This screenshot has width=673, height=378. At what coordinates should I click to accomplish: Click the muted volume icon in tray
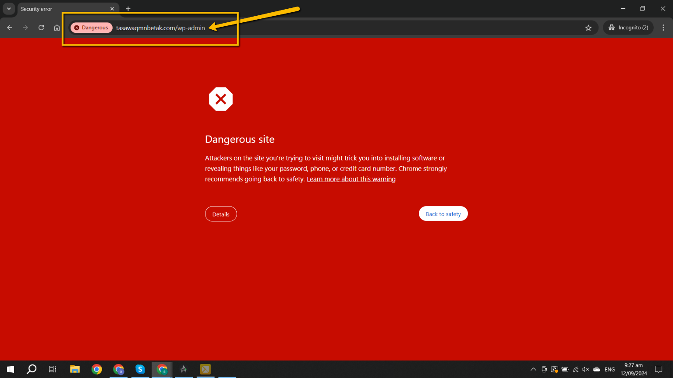(x=586, y=369)
